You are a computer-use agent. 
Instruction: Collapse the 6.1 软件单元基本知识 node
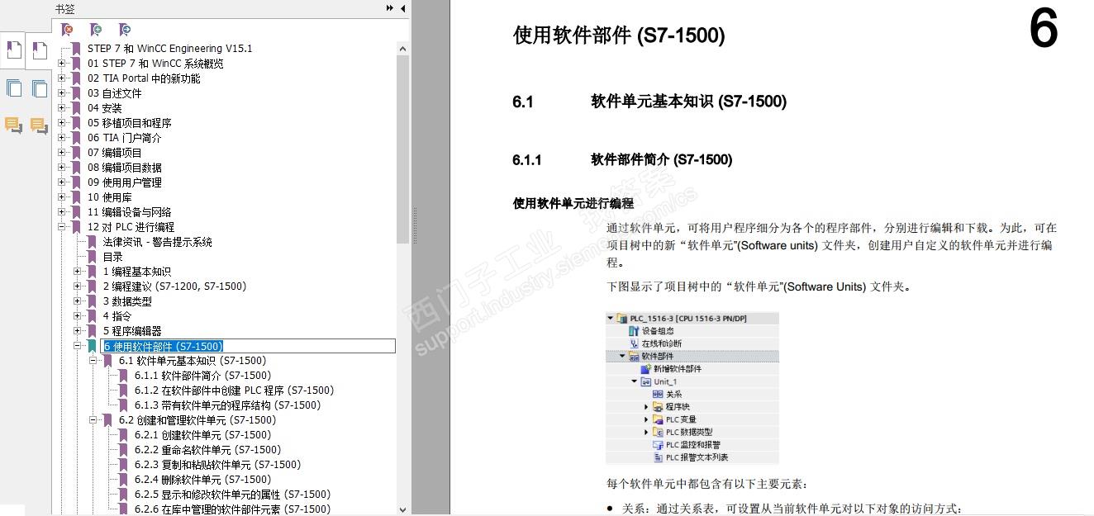[93, 361]
